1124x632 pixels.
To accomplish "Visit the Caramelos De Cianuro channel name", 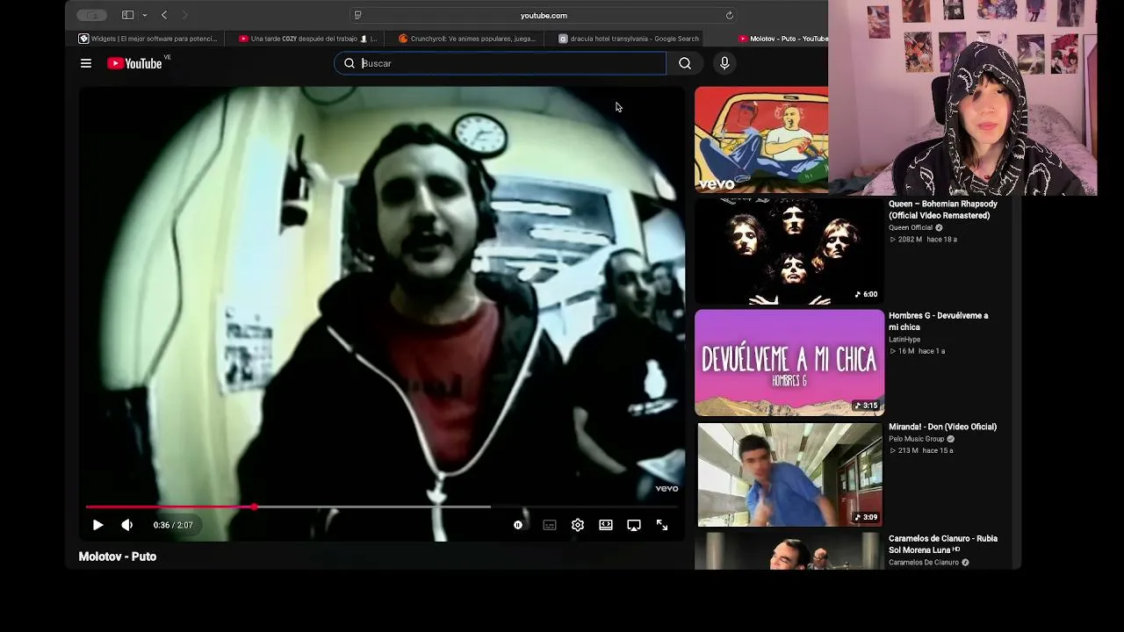I will coord(924,563).
